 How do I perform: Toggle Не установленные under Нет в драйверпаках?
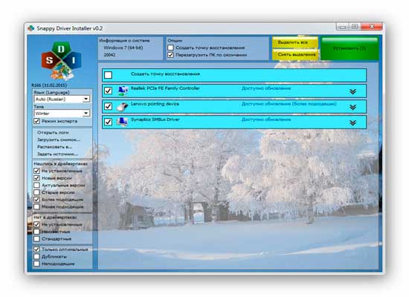36,224
